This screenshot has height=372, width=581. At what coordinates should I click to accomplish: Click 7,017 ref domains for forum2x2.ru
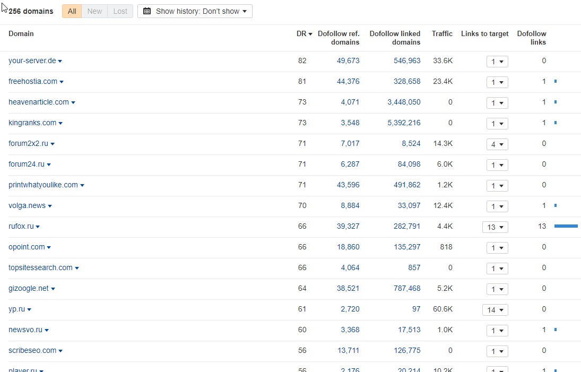350,144
